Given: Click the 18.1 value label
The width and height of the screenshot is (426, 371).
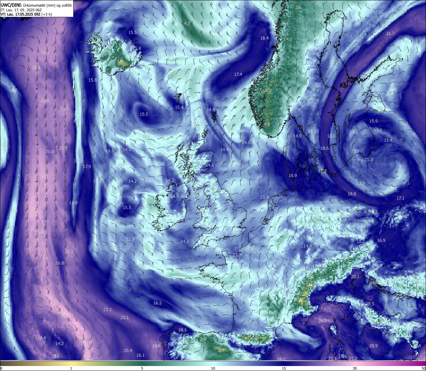Looking at the screenshot, I should coord(182,330).
